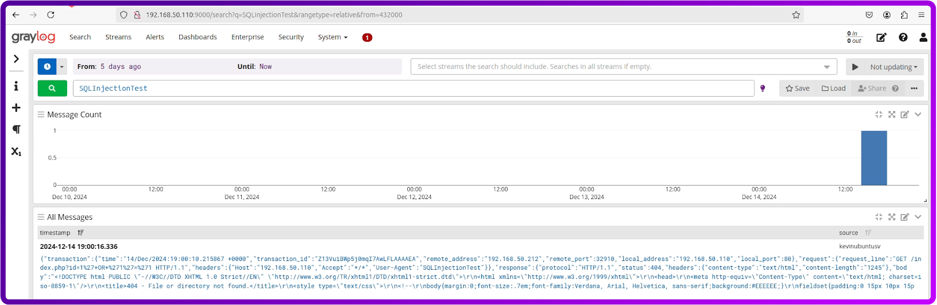Focus Message Count widget fullscreen
Viewport: 937px width, 305px height.
tap(892, 115)
